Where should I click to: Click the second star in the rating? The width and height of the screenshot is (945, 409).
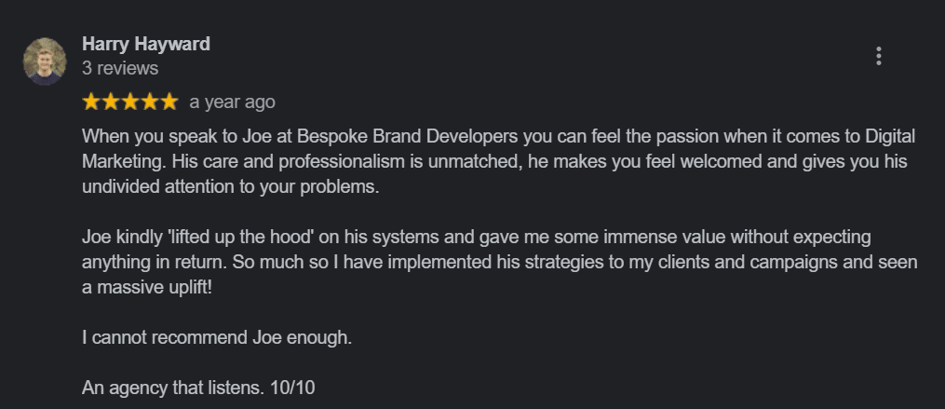pos(111,101)
